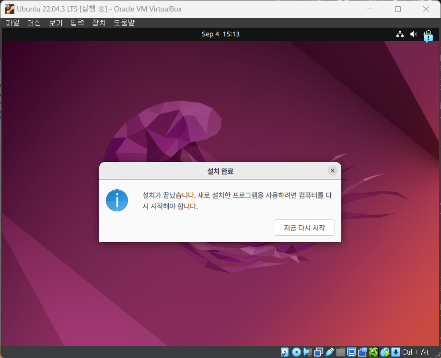This screenshot has width=441, height=358.
Task: Open the 보기 menu
Action: point(56,23)
